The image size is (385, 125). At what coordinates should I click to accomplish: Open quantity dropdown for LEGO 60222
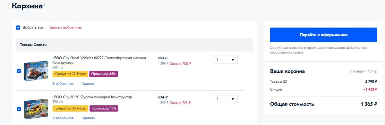tap(226, 60)
